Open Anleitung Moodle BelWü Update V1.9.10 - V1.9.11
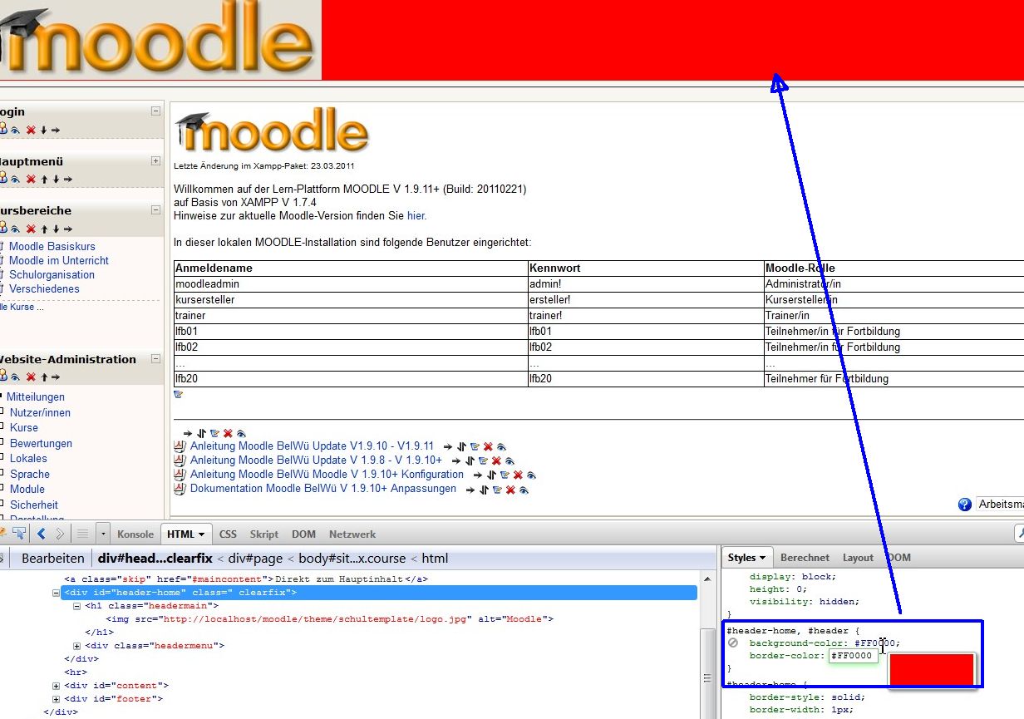Image resolution: width=1024 pixels, height=719 pixels. tap(313, 446)
